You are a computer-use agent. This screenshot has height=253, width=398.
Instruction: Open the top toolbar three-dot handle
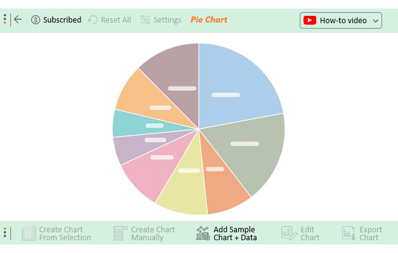(5, 20)
